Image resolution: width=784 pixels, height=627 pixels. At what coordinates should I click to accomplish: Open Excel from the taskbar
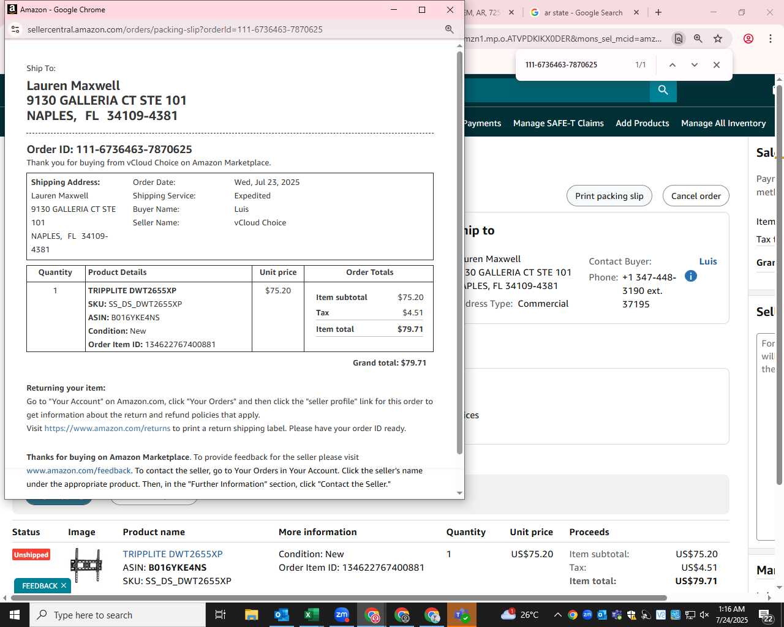(311, 615)
